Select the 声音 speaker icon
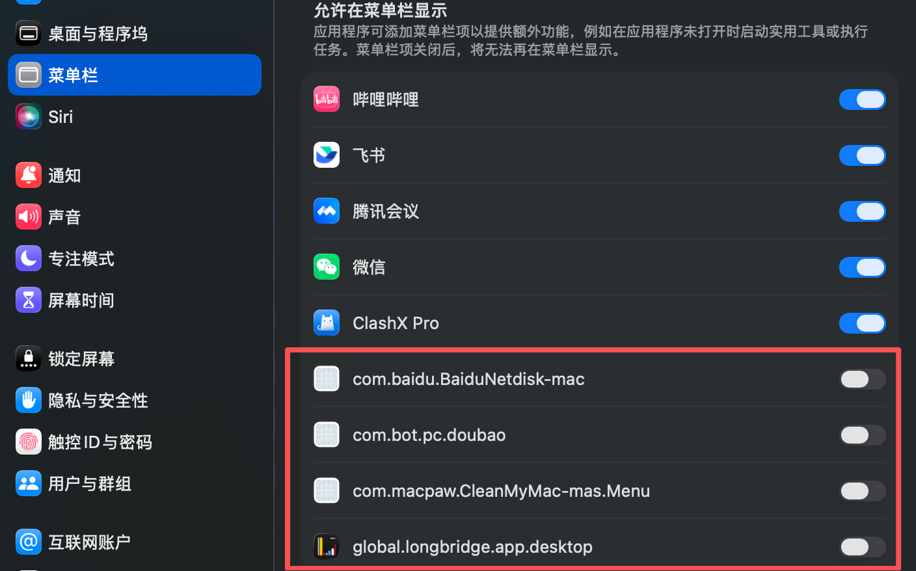The image size is (916, 571). pos(29,217)
